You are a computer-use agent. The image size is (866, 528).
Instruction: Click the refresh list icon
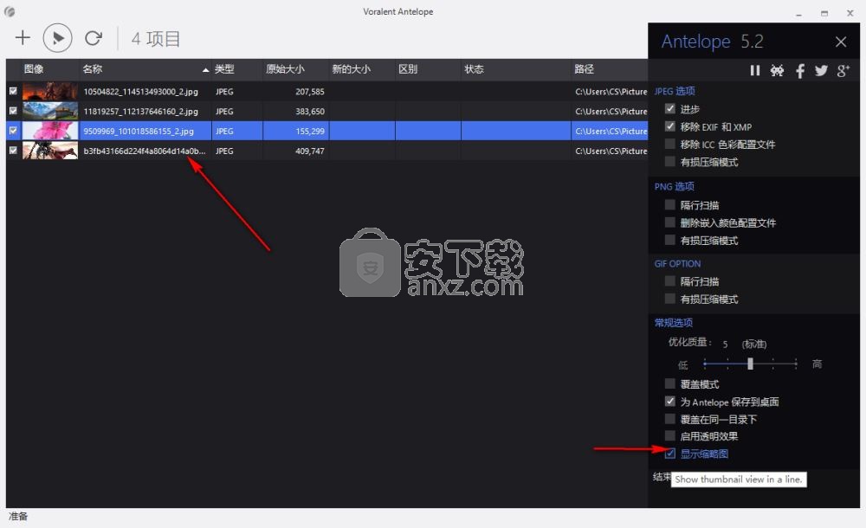(94, 37)
